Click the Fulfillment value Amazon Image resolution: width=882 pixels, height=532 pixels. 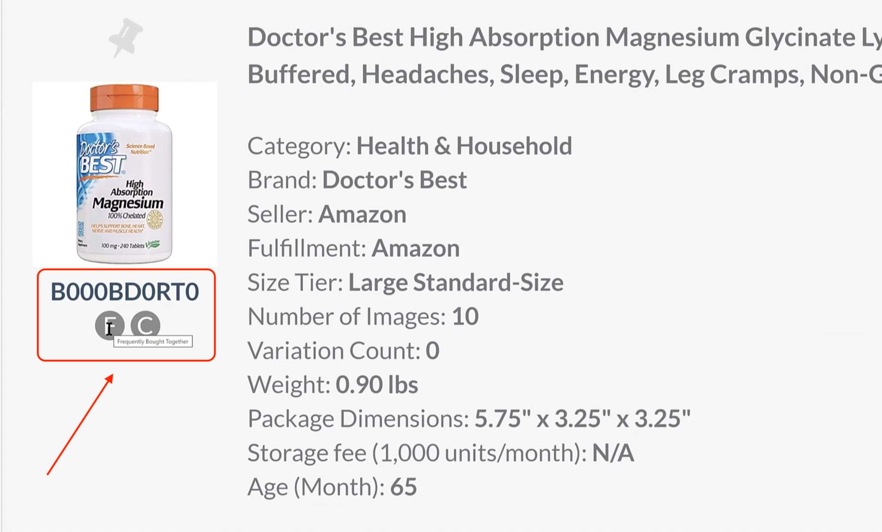[x=415, y=248]
